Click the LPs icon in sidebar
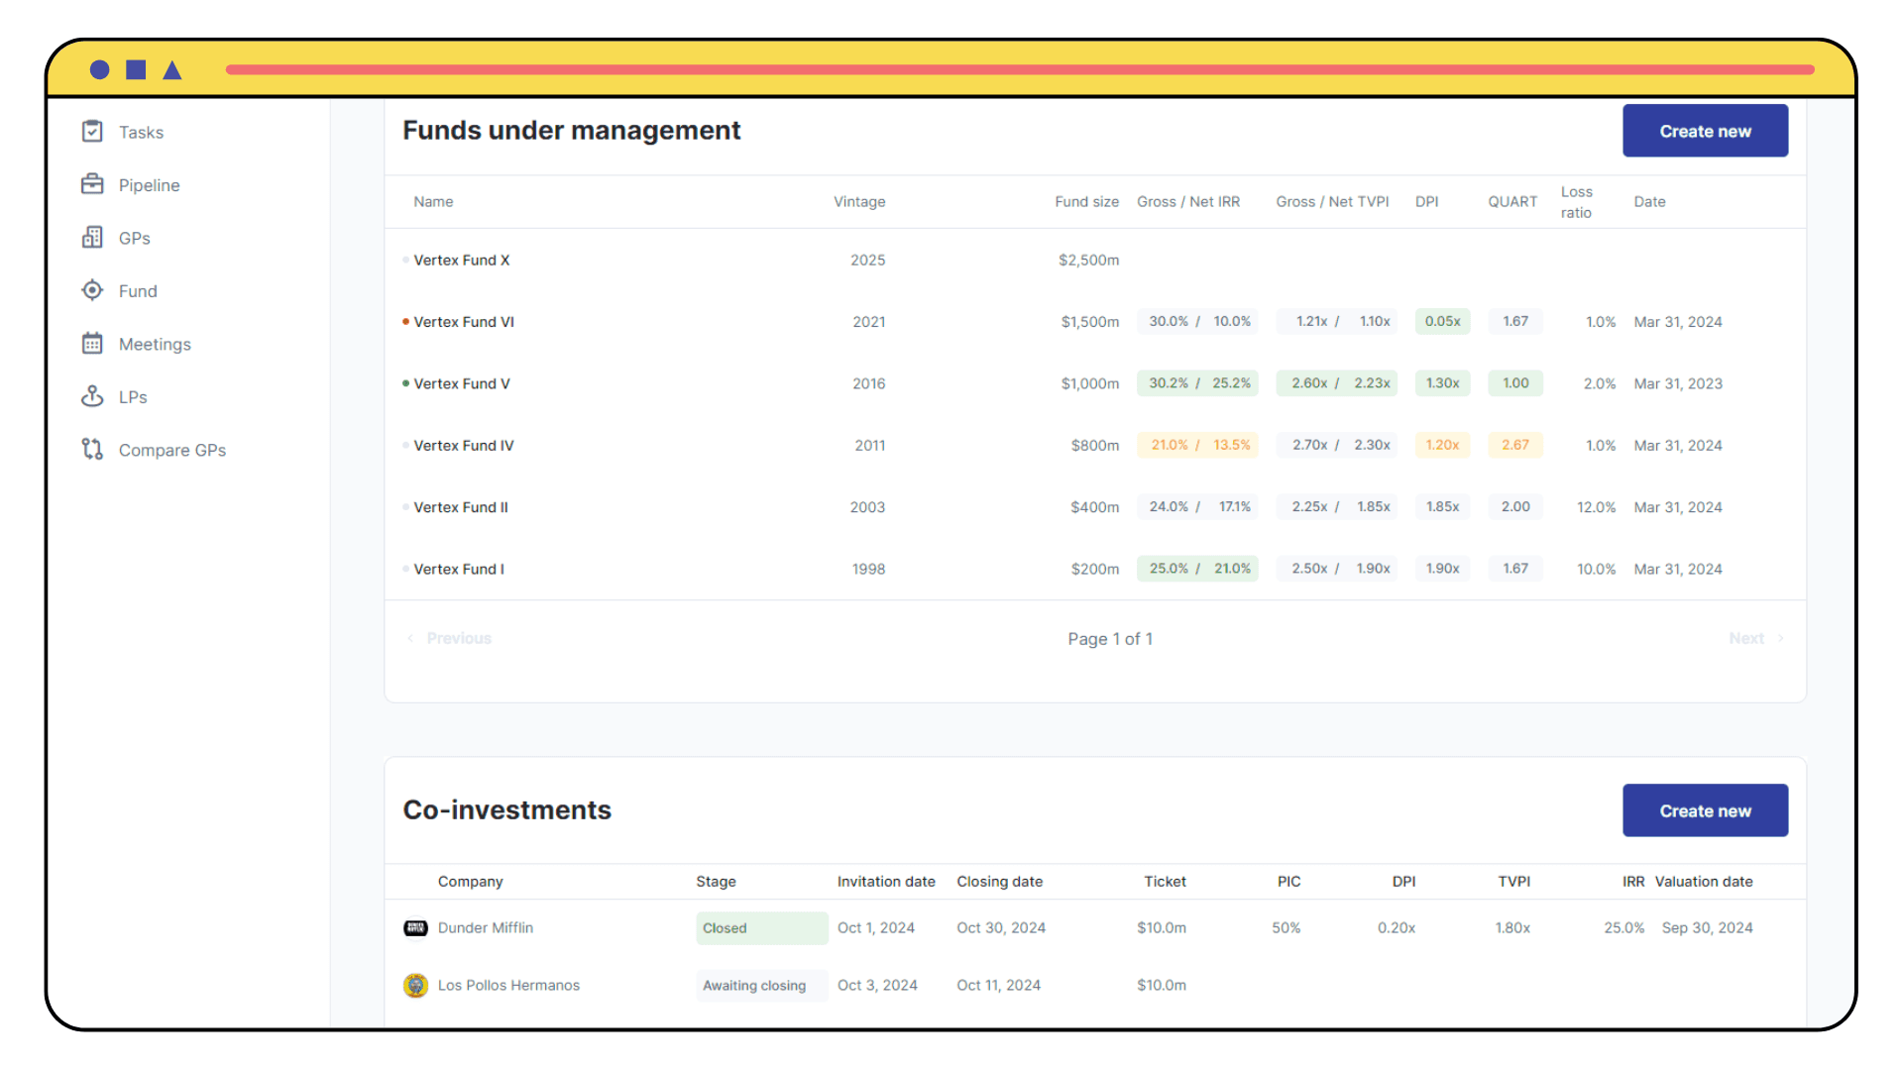Screen dimensions: 1903x1070 point(92,396)
